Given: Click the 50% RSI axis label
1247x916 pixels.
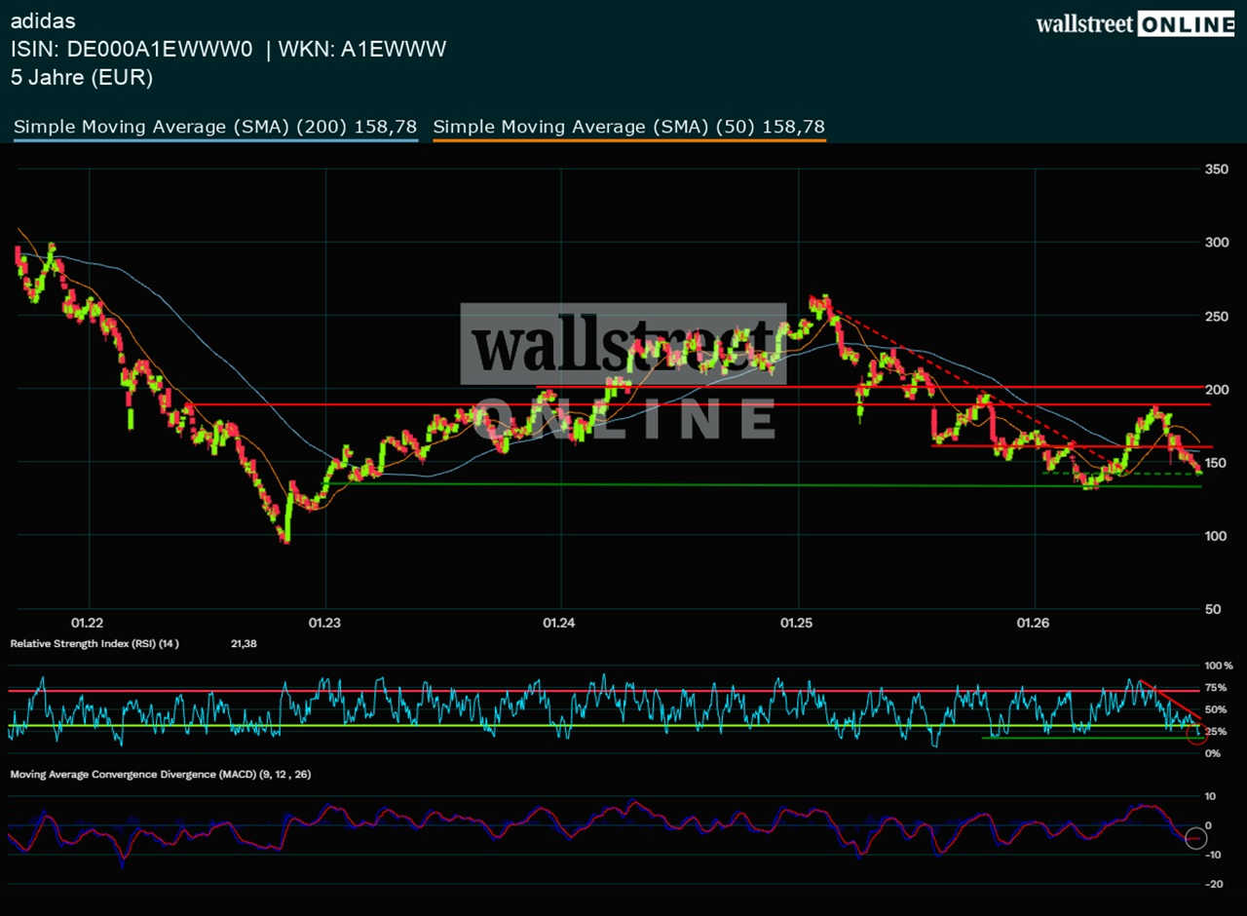Looking at the screenshot, I should pyautogui.click(x=1216, y=709).
